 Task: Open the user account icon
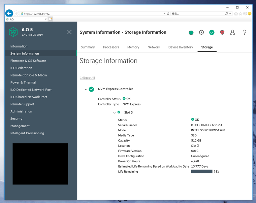click(232, 32)
